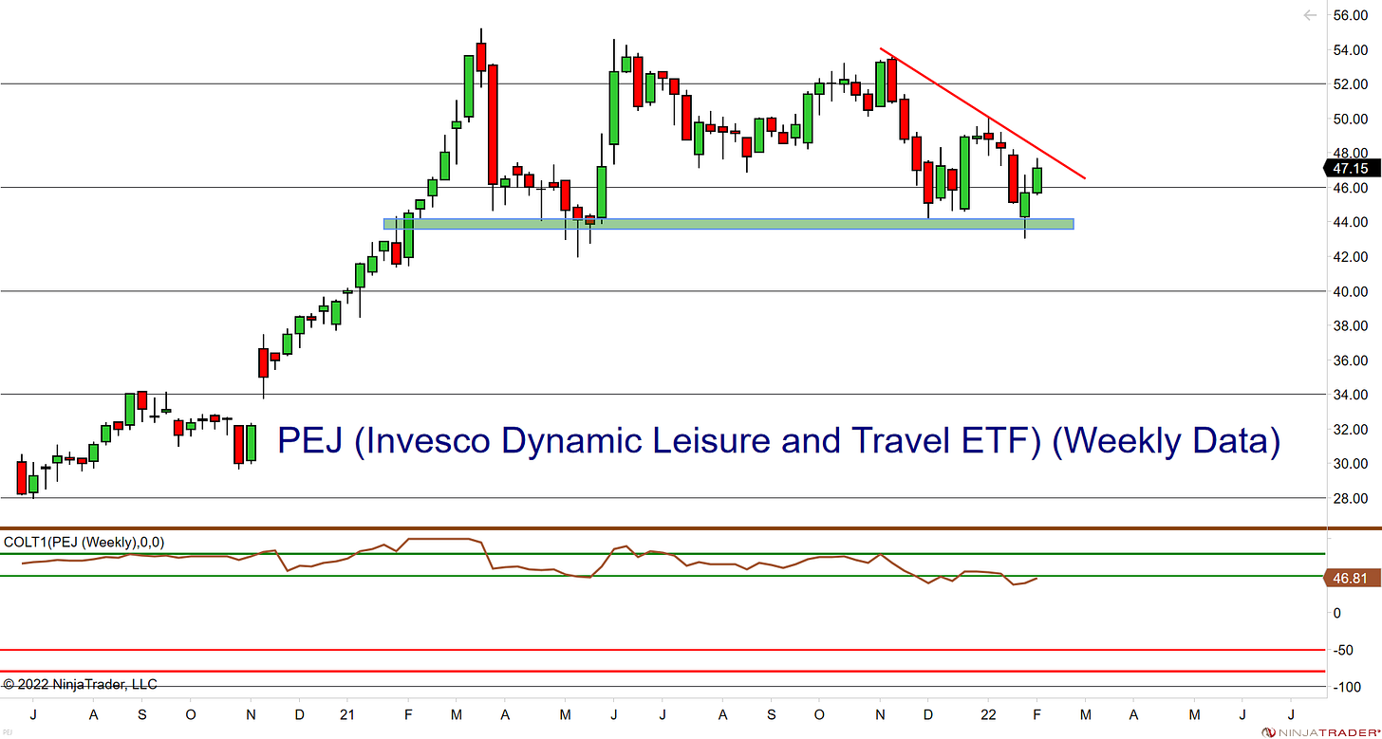Click the 30.00 price axis label
This screenshot has height=739, width=1382.
click(x=1351, y=464)
